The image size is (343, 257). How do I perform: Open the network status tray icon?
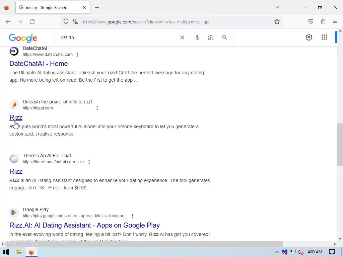[293, 252]
